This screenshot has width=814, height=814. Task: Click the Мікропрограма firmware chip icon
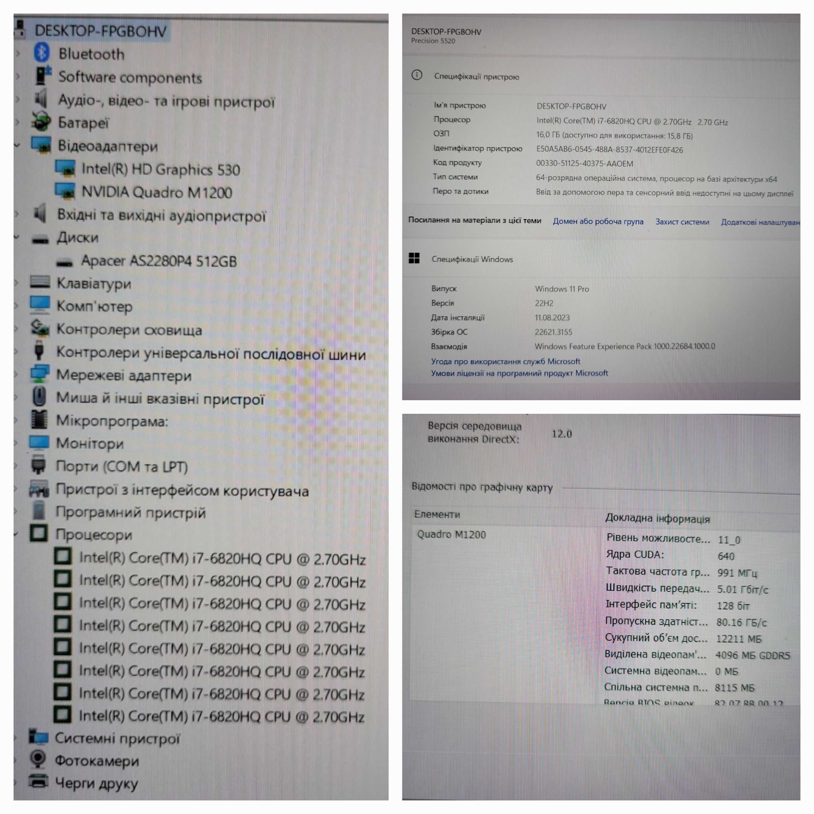pos(39,420)
